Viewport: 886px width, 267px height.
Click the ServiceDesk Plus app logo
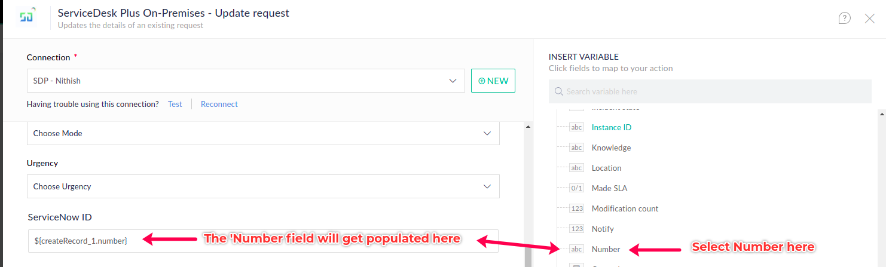(x=28, y=15)
